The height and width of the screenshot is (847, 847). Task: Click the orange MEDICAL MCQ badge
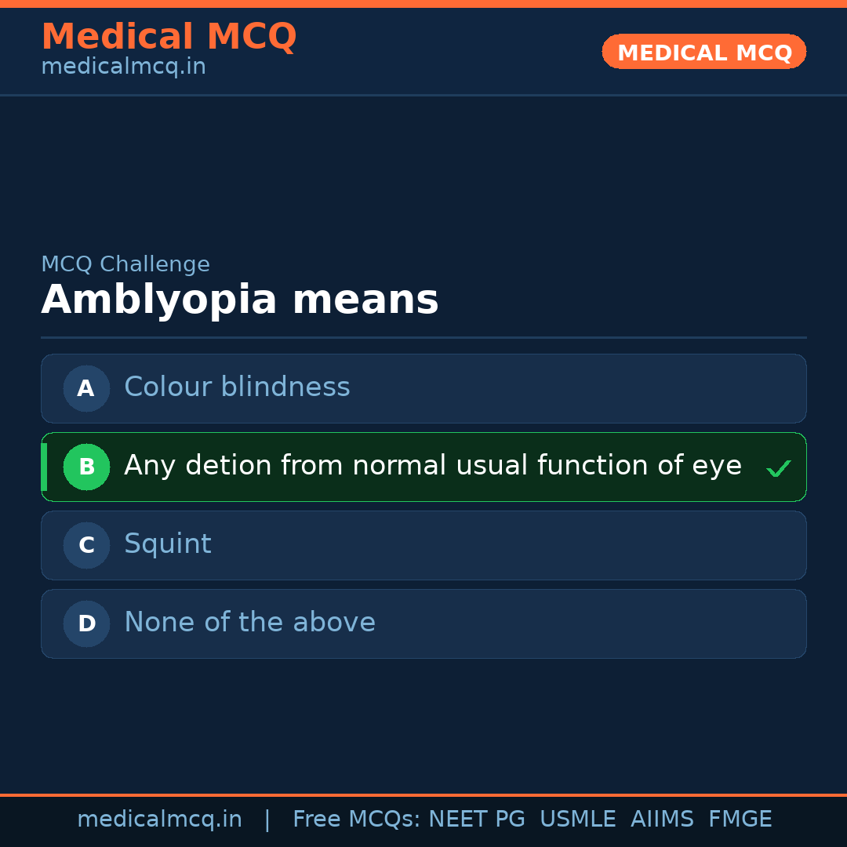[x=703, y=53]
